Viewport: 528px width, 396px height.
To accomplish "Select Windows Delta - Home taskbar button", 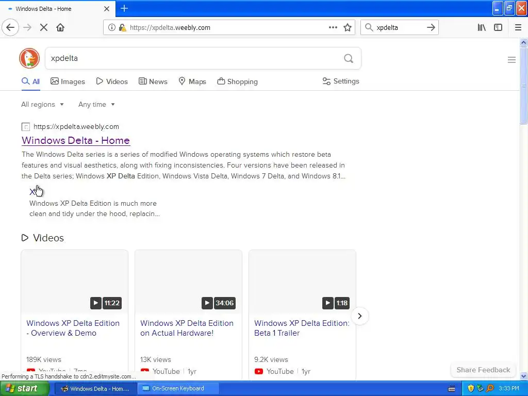I will pyautogui.click(x=95, y=389).
